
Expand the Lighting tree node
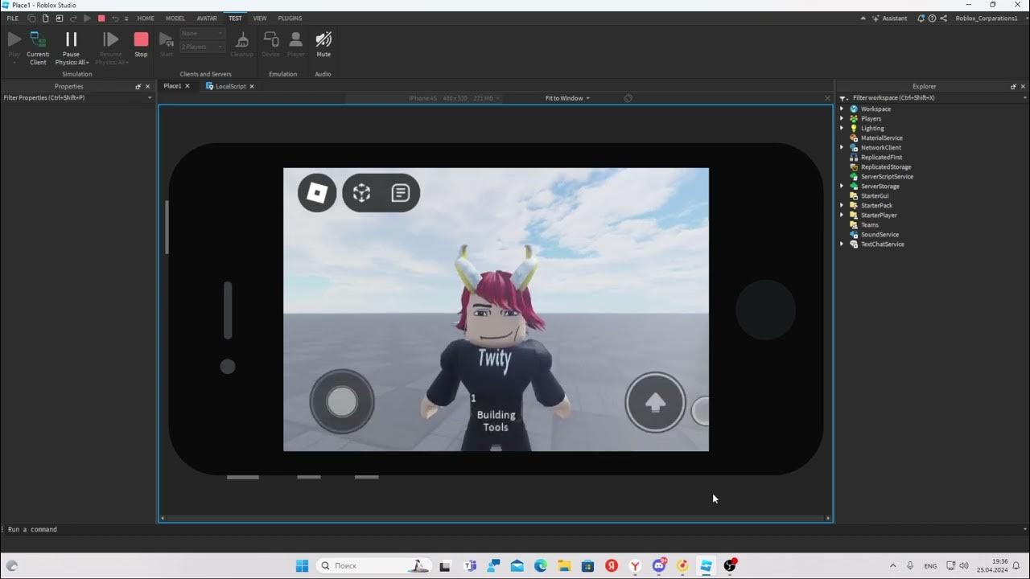click(842, 128)
